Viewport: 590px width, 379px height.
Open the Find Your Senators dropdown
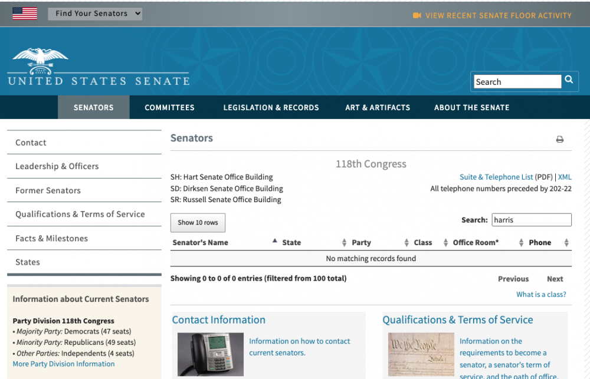coord(95,14)
